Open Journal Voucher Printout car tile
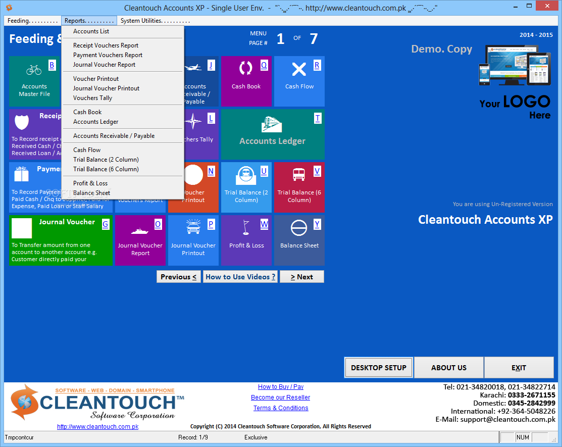Viewport: 562px width, 447px height. point(193,240)
